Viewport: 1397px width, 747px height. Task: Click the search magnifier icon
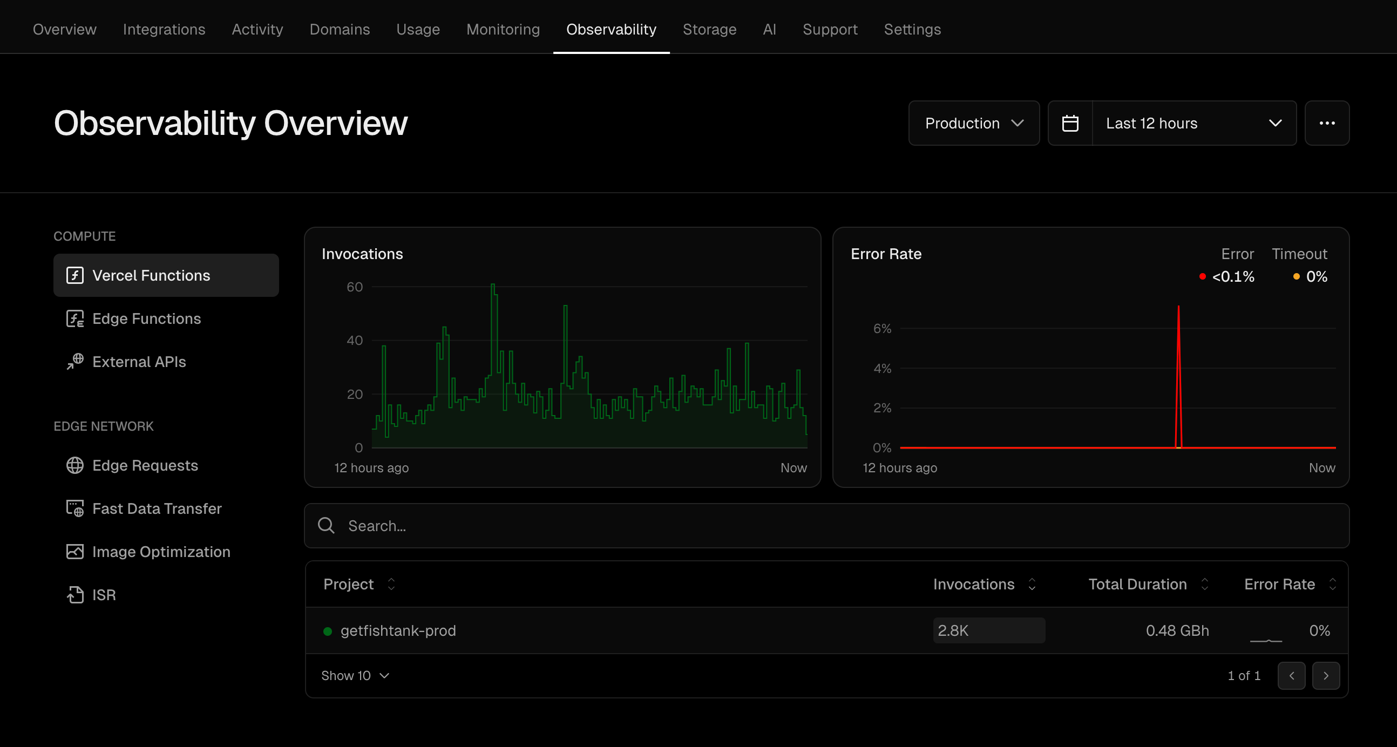click(x=326, y=525)
